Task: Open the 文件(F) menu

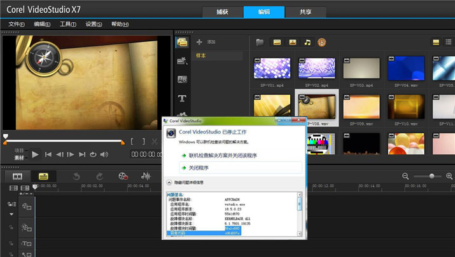Action: tap(17, 24)
